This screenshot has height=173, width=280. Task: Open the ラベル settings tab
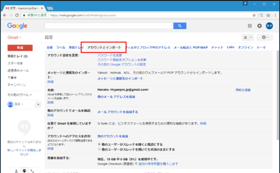60,47
